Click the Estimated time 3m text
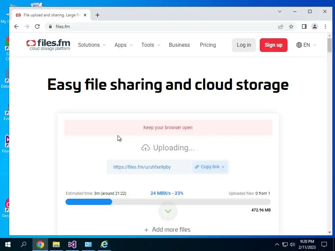 (96, 193)
